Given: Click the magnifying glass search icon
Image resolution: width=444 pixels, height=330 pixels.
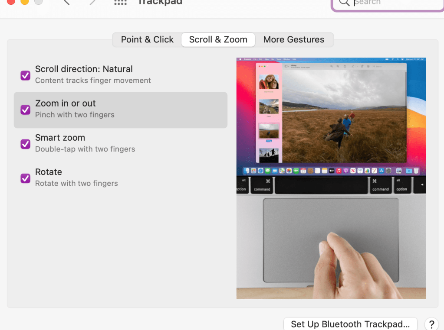Looking at the screenshot, I should pos(344,3).
